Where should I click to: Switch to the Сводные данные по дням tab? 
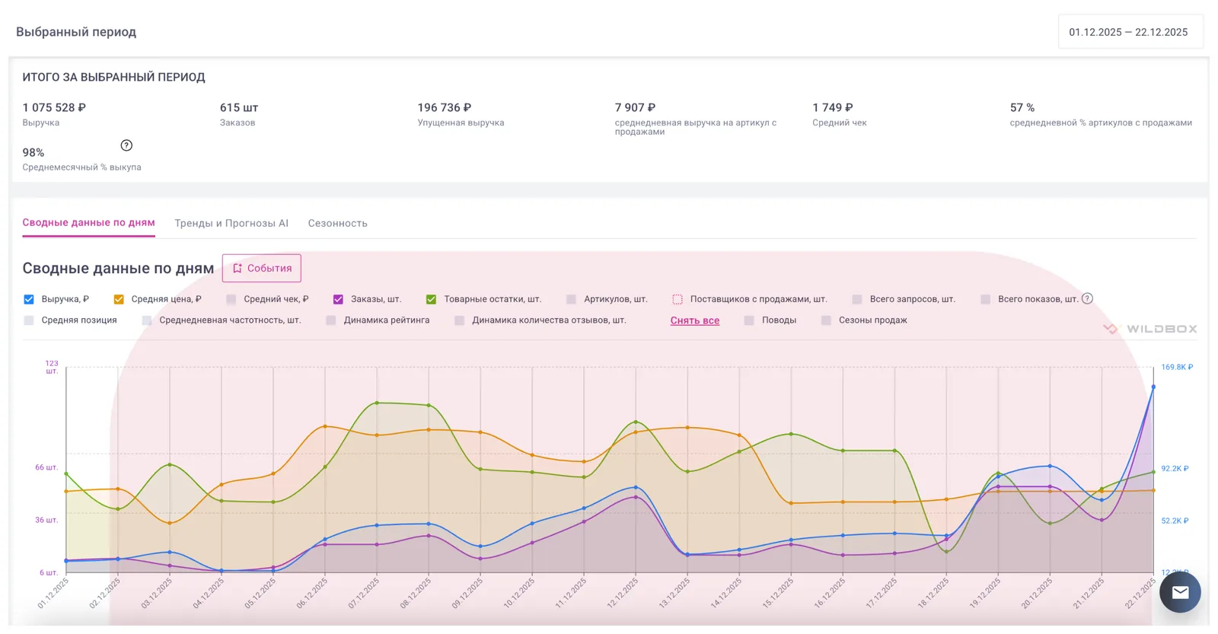point(88,223)
